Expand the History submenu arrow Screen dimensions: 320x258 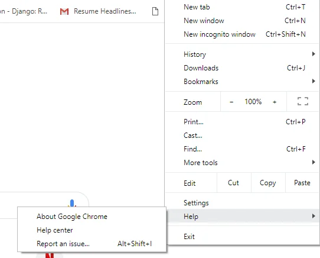tap(314, 54)
